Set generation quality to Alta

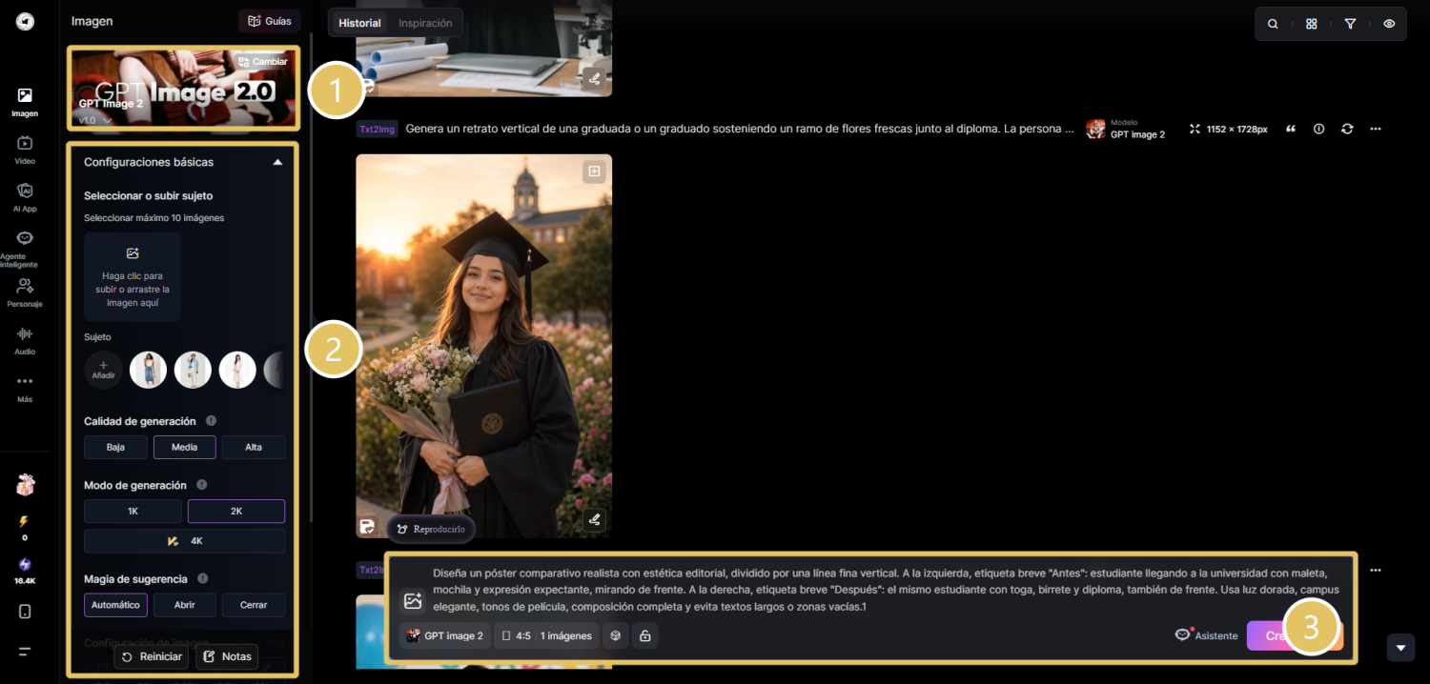point(254,447)
